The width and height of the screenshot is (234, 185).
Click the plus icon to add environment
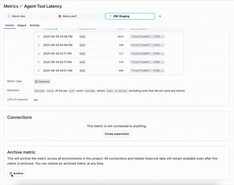160,16
